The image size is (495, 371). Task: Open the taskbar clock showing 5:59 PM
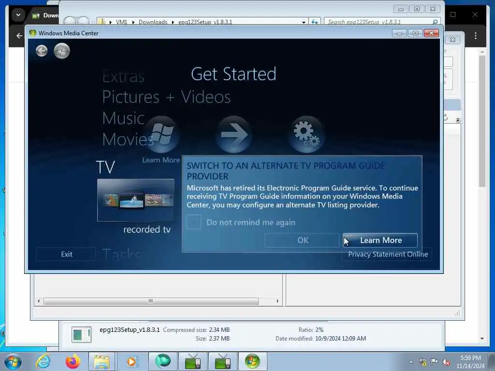(x=470, y=362)
